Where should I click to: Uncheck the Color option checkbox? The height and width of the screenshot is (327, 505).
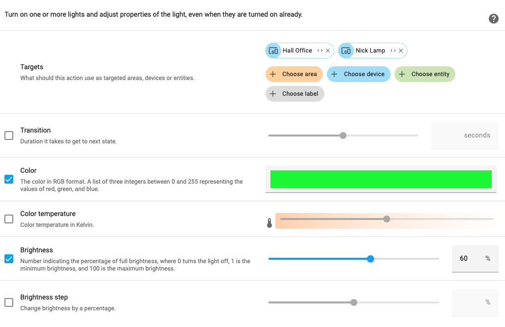[9, 179]
